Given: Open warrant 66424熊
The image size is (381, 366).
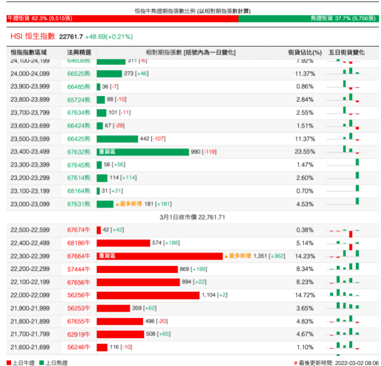Looking at the screenshot, I should 79,126.
